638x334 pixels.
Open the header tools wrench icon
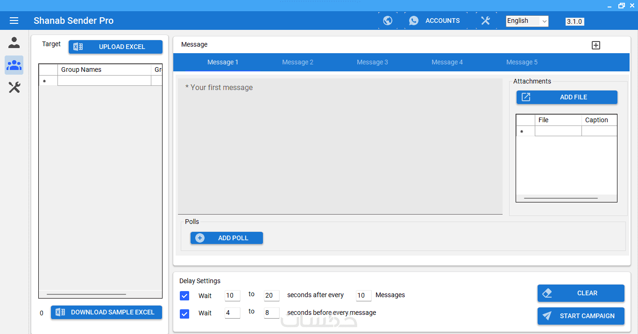(x=486, y=21)
